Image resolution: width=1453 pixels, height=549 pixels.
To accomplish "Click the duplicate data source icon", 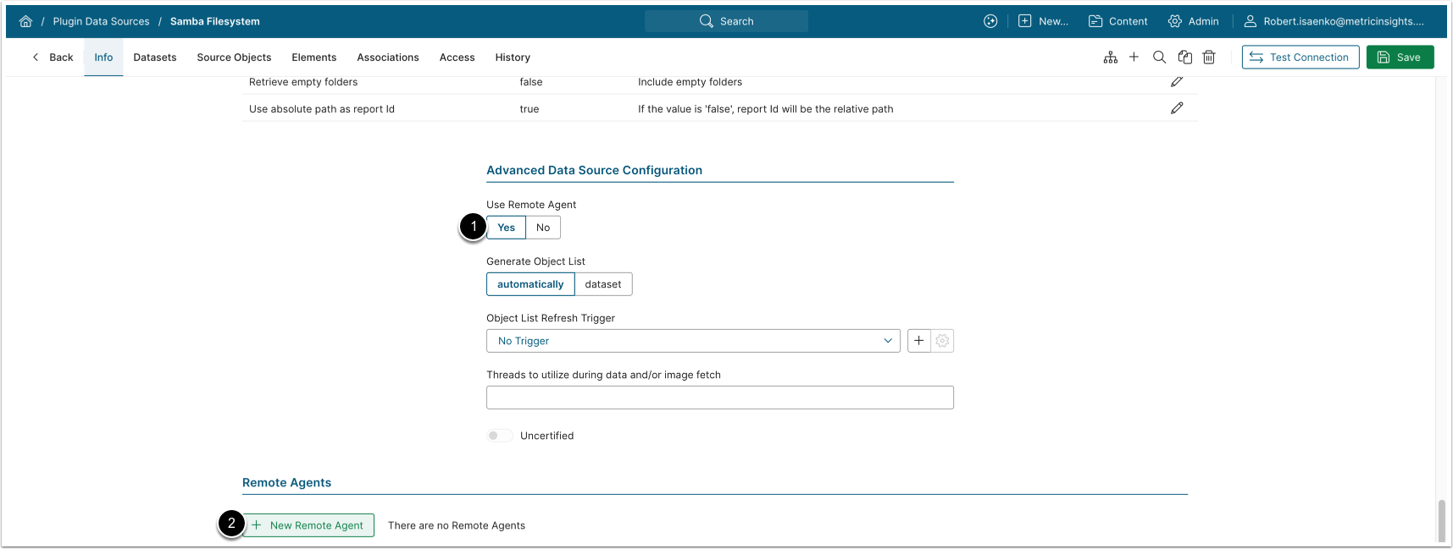I will (x=1184, y=58).
